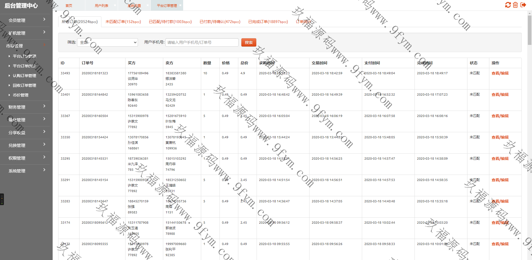Close the 用户列表 tab with its X
532x260 pixels.
[115, 5]
